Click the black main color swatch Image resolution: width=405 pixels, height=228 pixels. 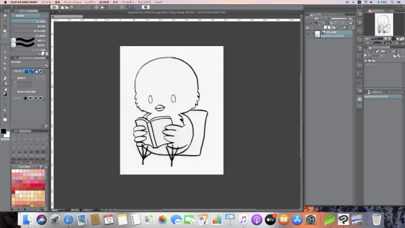[x=3, y=131]
